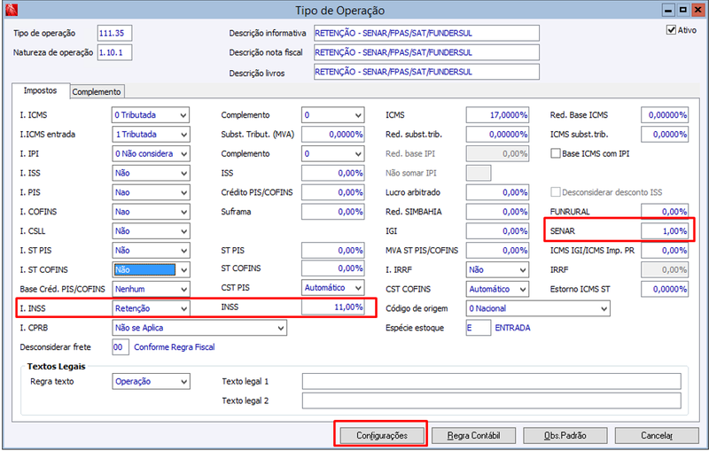This screenshot has height=451, width=709.
Task: Click the application icon in title bar
Action: (x=12, y=10)
